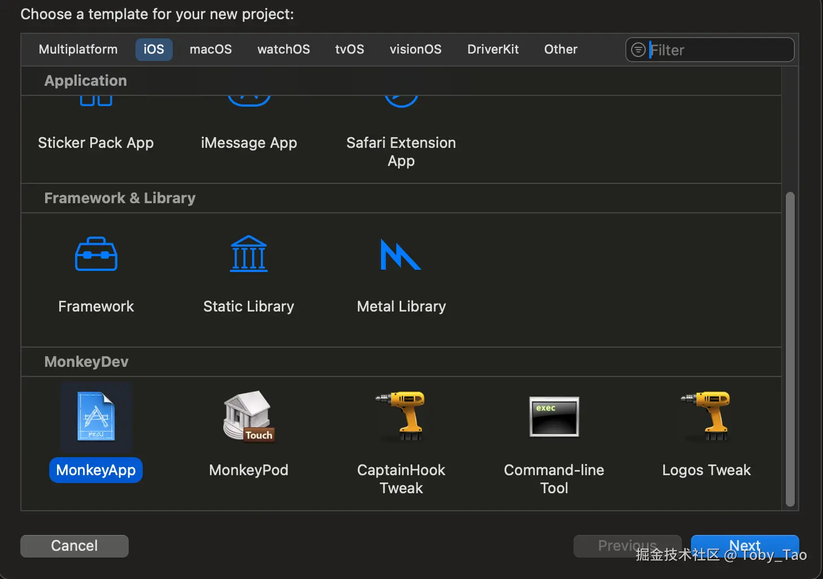Click the Previous button
Screen dimensions: 823x579
coord(628,546)
